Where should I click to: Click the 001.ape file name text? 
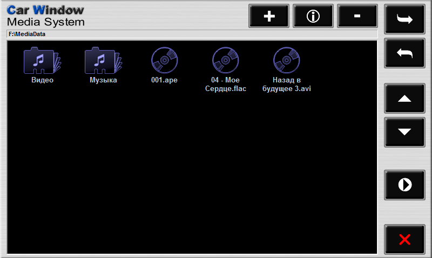(x=164, y=80)
